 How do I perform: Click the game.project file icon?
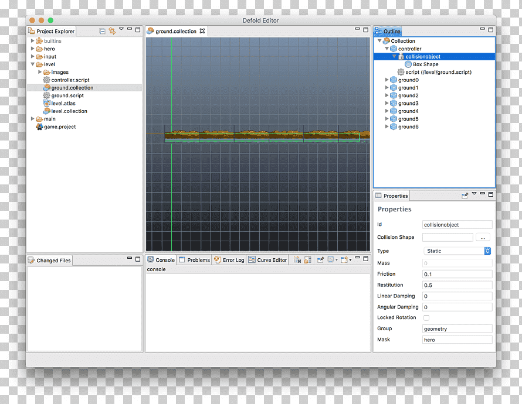[40, 126]
